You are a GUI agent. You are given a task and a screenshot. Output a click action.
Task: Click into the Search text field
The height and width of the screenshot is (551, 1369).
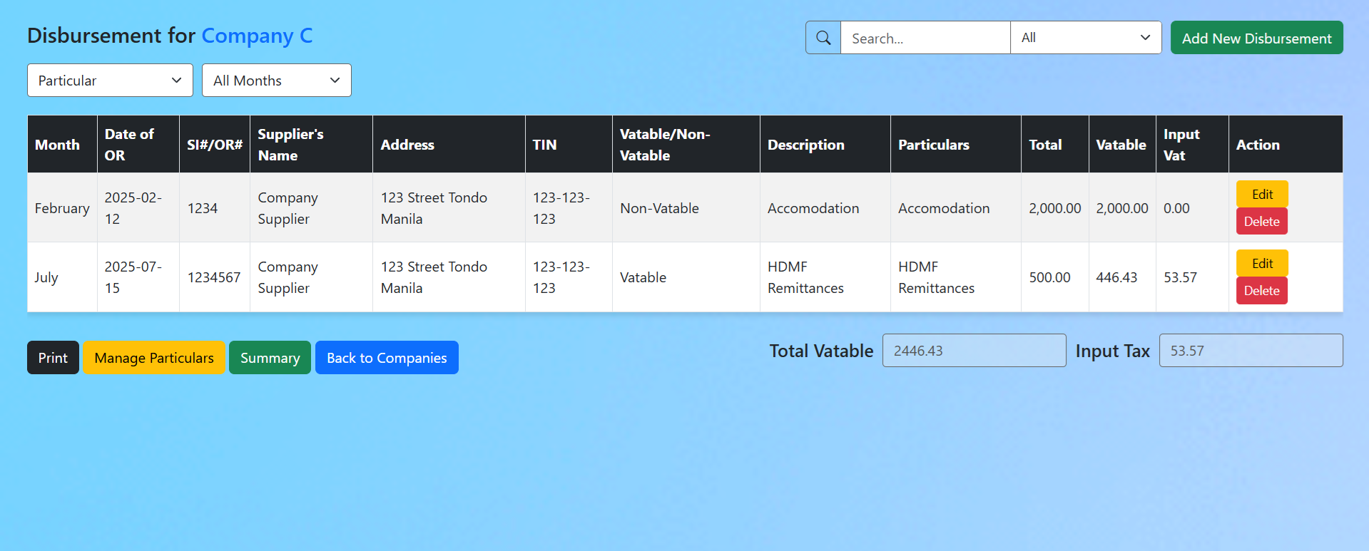pos(925,38)
